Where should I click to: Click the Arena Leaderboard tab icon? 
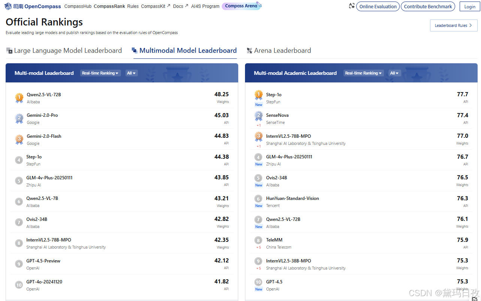(249, 51)
